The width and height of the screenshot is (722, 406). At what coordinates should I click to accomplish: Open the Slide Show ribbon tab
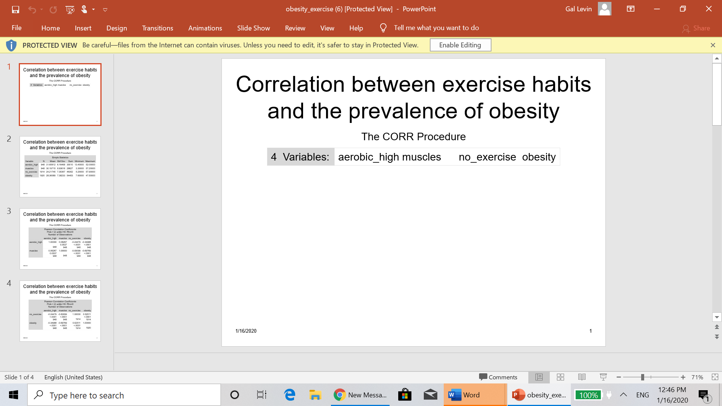click(253, 28)
